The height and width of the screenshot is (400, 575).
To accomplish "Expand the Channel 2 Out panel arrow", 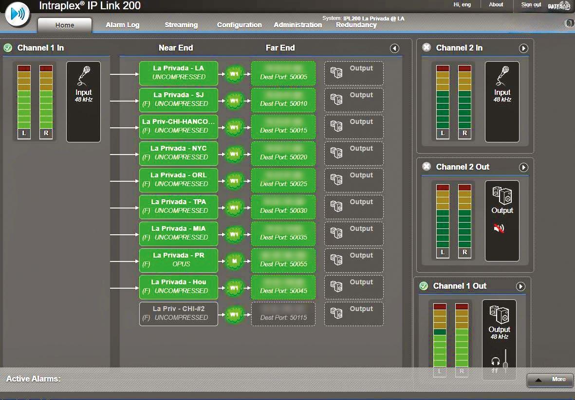I will pyautogui.click(x=523, y=167).
